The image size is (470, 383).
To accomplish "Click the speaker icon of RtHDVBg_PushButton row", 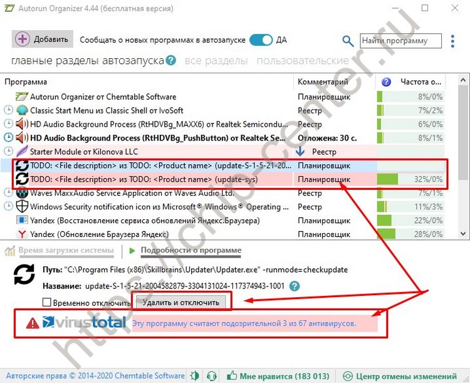I will 22,138.
